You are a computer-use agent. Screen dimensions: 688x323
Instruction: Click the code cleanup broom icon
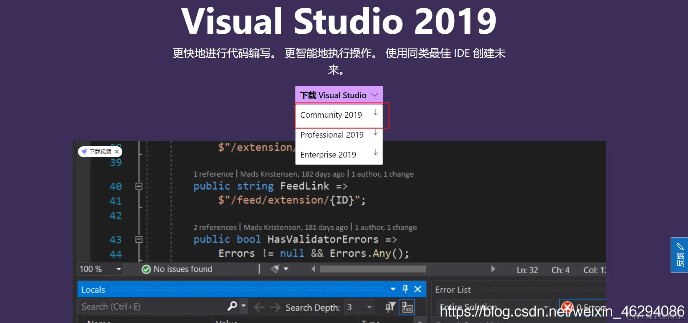click(x=275, y=269)
